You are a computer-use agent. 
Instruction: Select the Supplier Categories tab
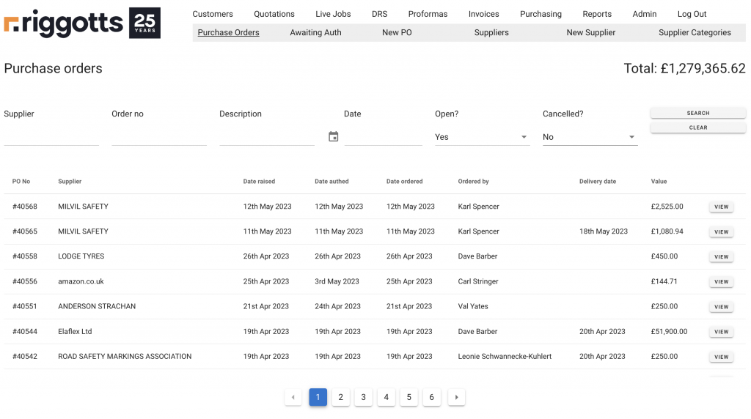(695, 33)
